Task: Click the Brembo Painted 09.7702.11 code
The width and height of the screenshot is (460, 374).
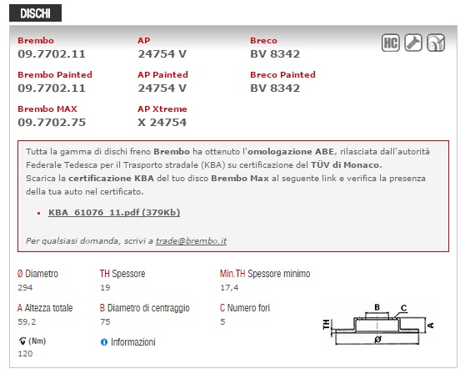Action: point(52,88)
